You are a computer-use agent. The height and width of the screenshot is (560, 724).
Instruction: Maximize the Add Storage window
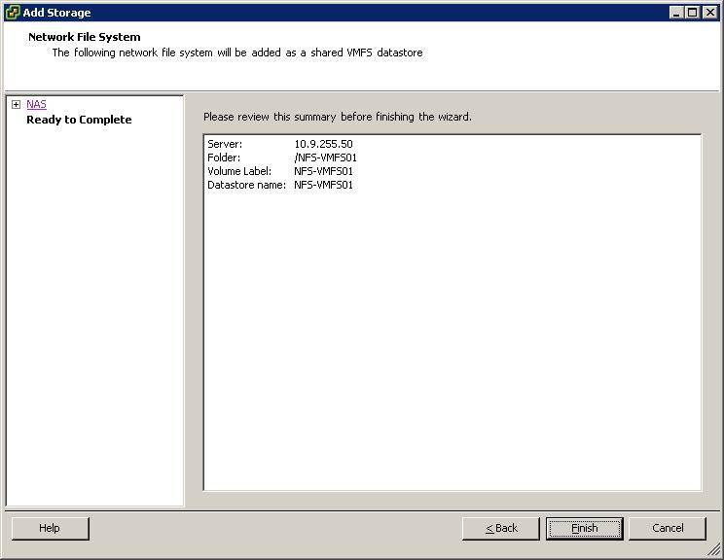(x=692, y=13)
